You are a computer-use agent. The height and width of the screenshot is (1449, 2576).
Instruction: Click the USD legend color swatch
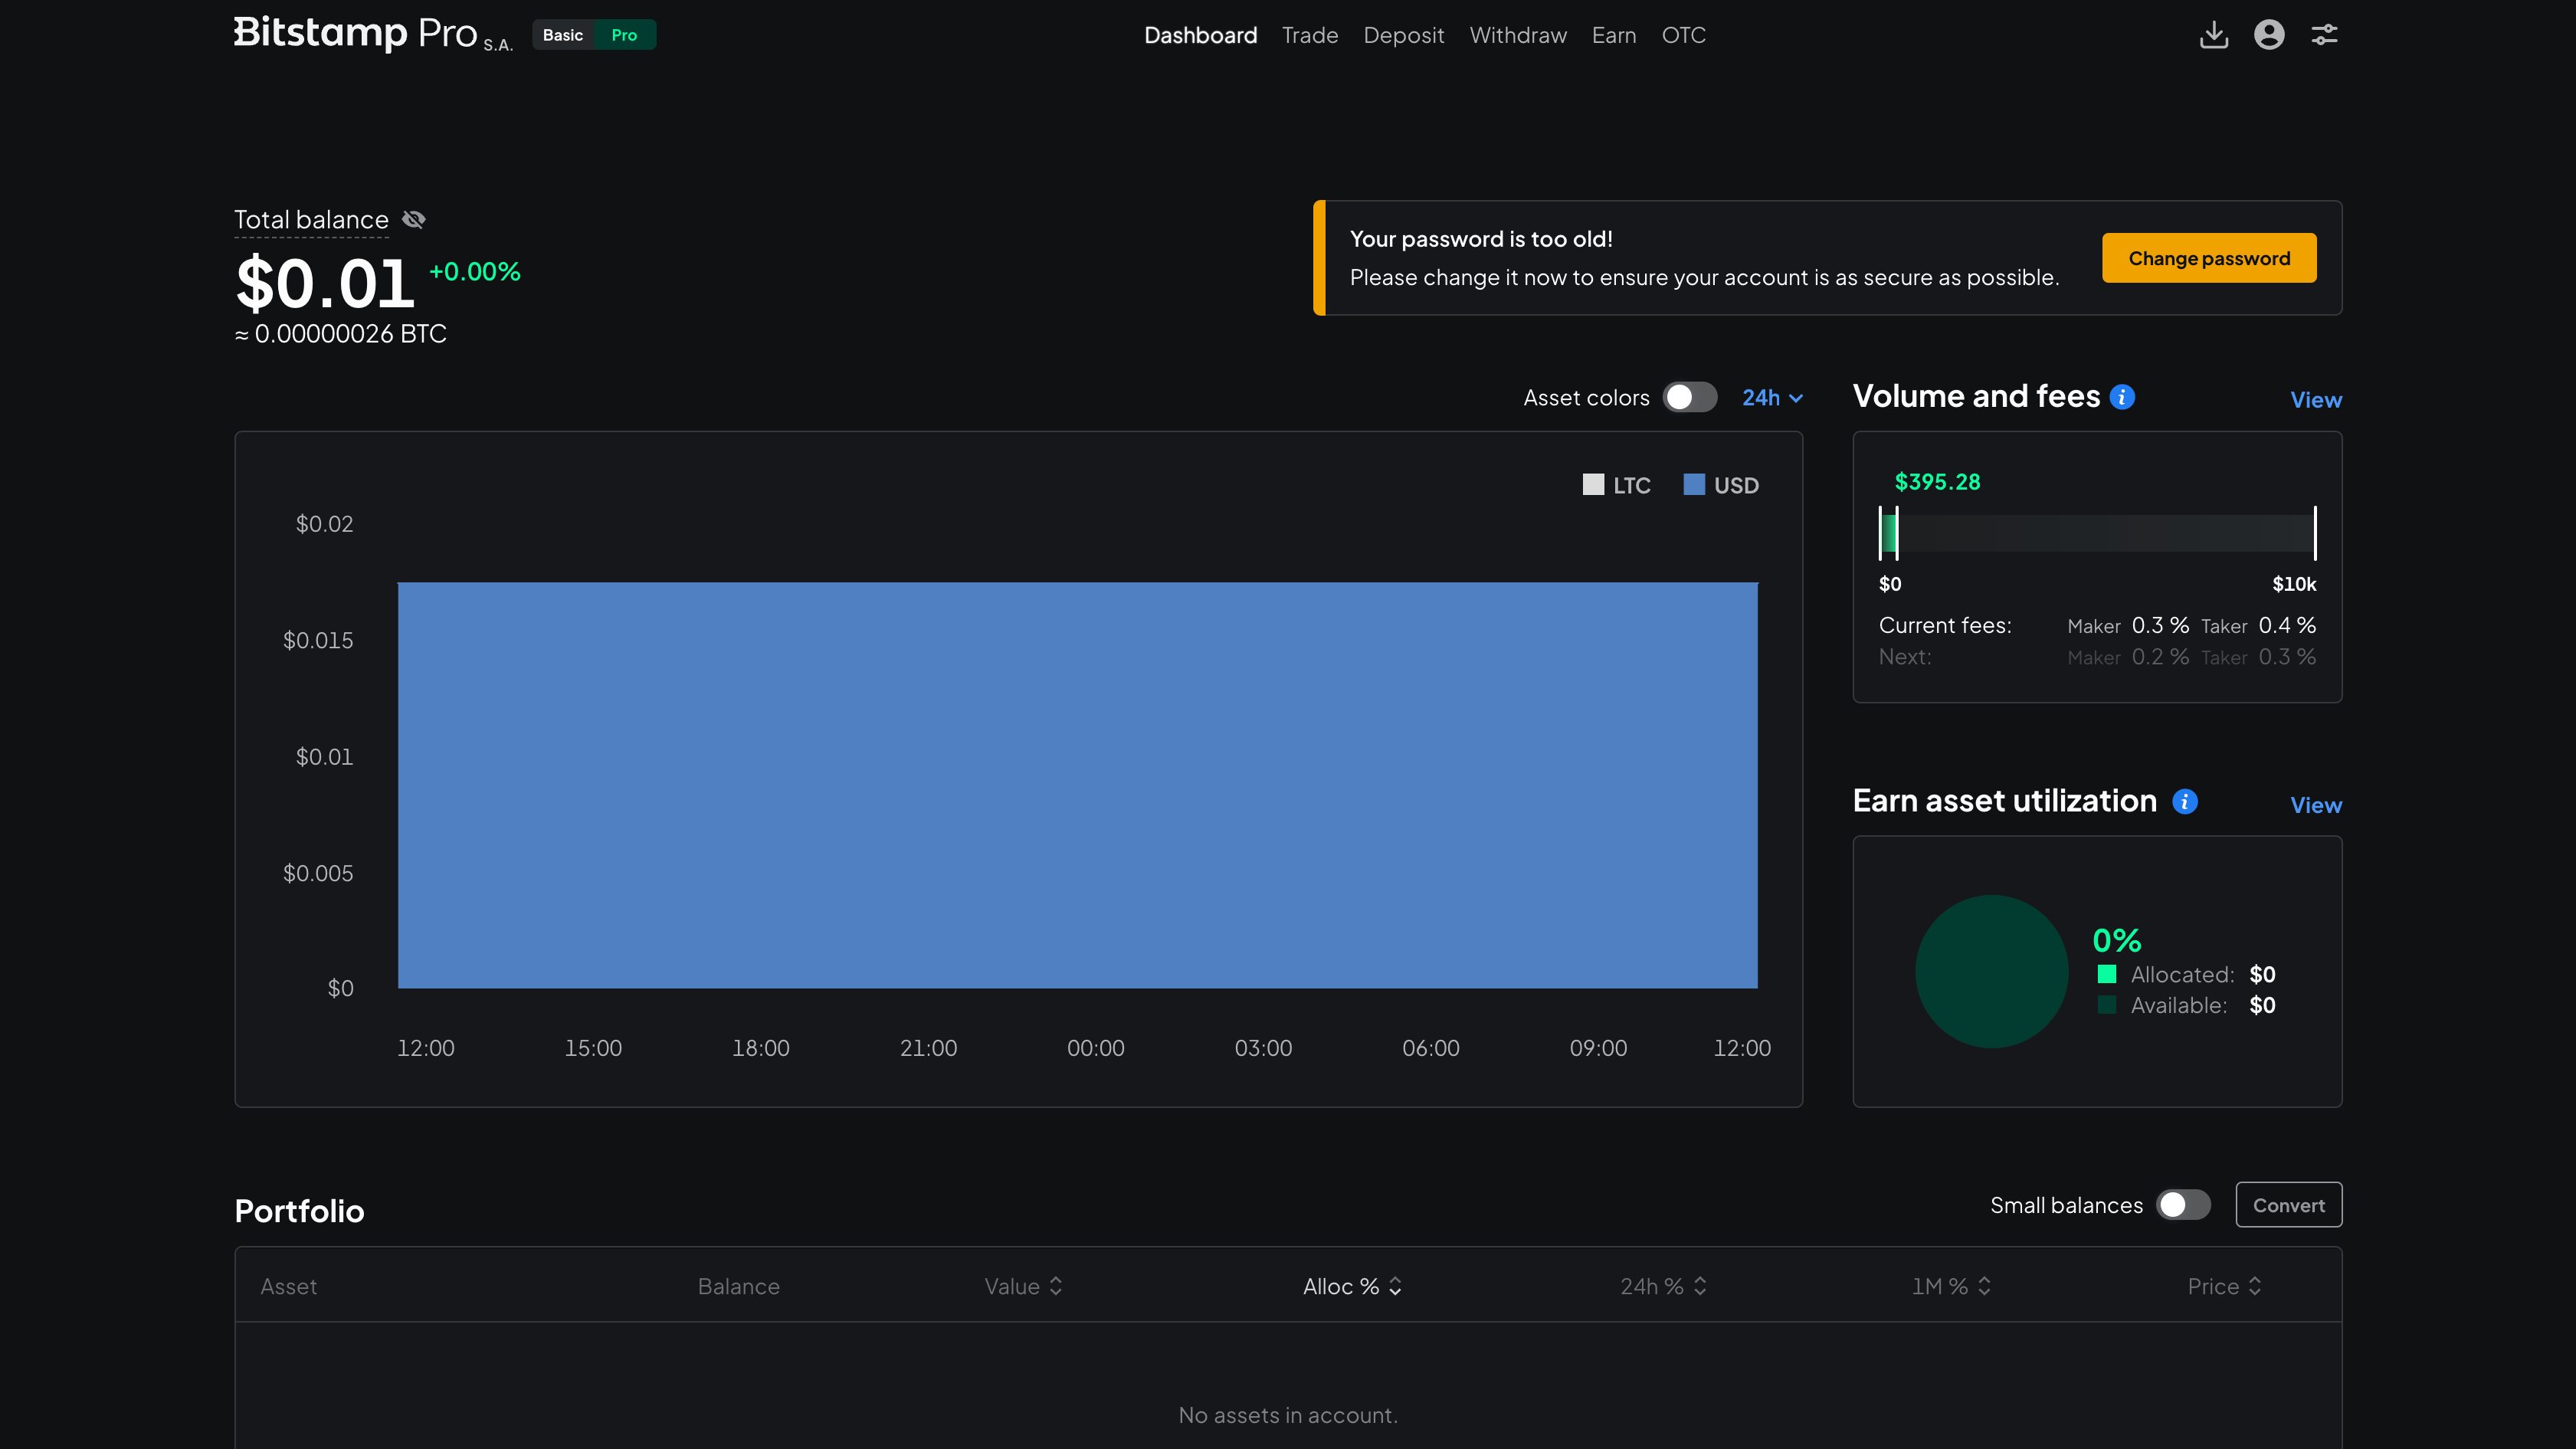pyautogui.click(x=1694, y=485)
